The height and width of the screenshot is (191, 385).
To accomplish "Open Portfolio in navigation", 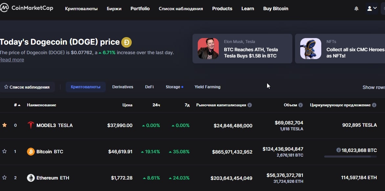I will (140, 9).
